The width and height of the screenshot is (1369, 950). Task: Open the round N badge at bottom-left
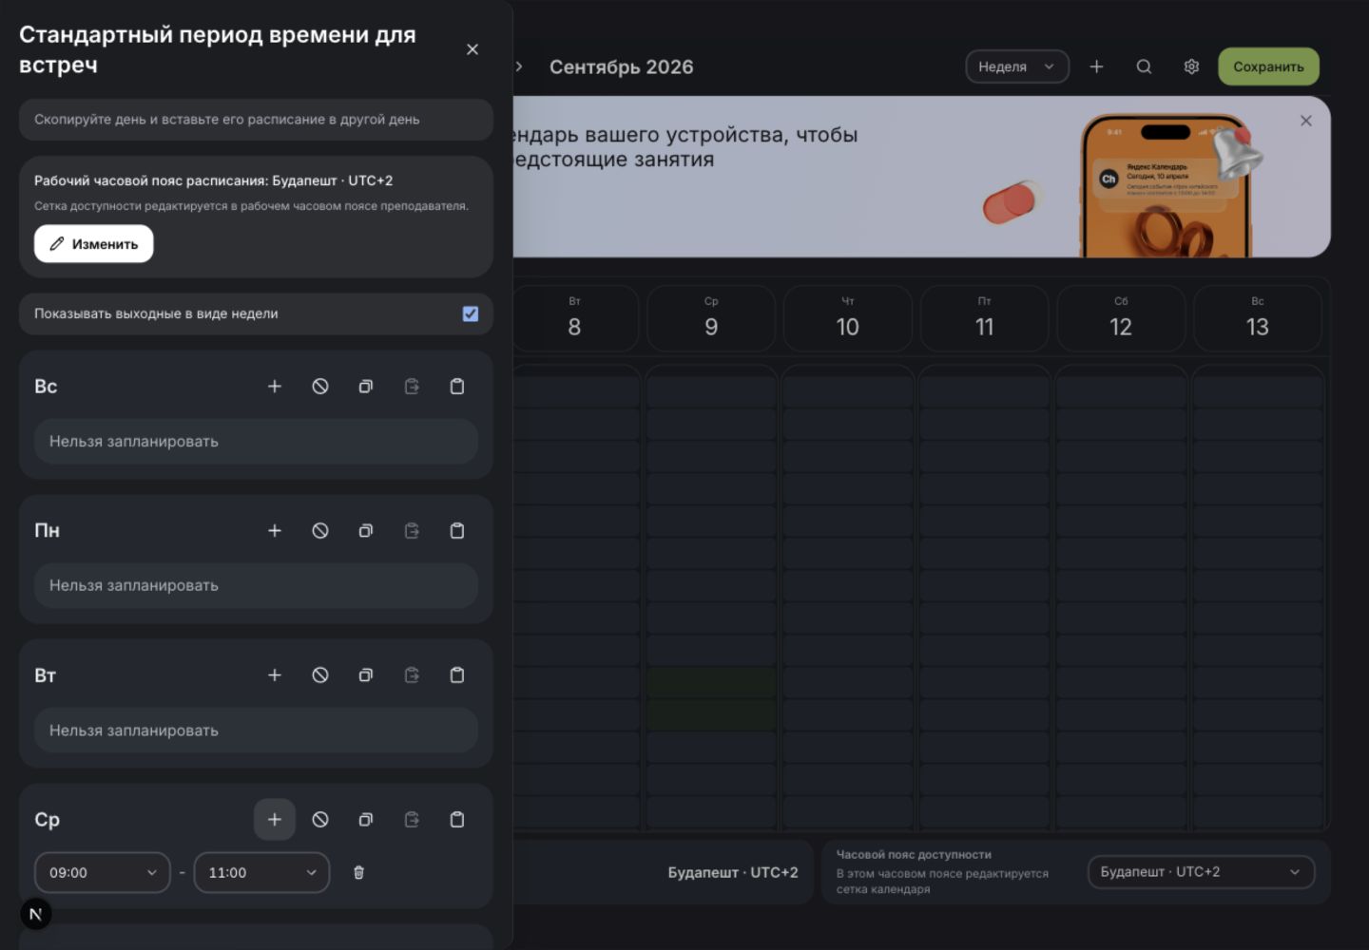[36, 914]
